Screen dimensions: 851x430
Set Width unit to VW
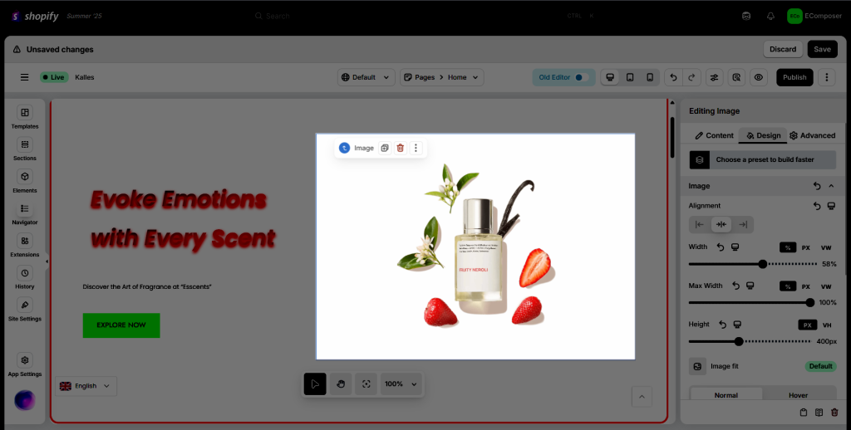tap(826, 248)
